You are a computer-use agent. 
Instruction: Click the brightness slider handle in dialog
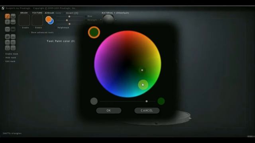coord(147,101)
